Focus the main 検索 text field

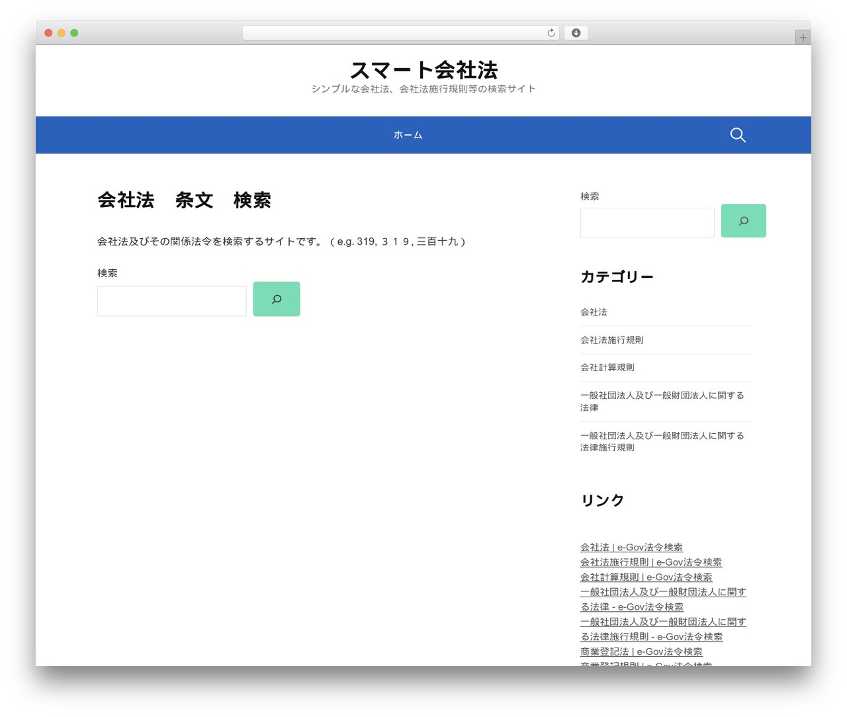tap(172, 301)
